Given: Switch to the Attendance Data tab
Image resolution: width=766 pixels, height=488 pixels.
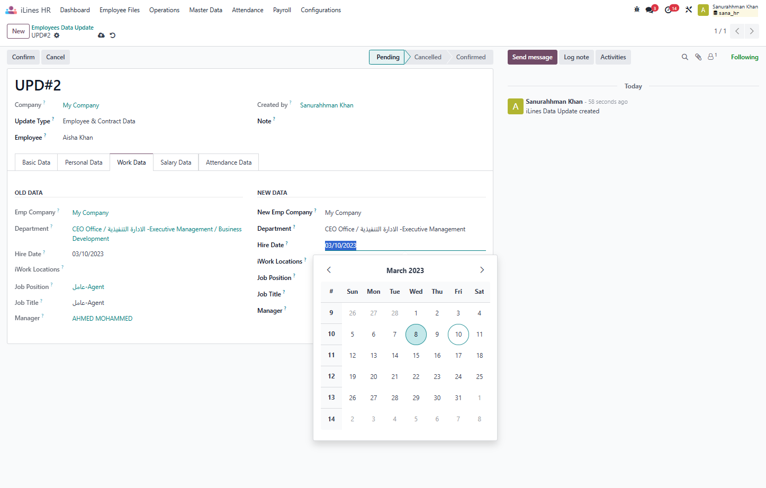Looking at the screenshot, I should 229,162.
